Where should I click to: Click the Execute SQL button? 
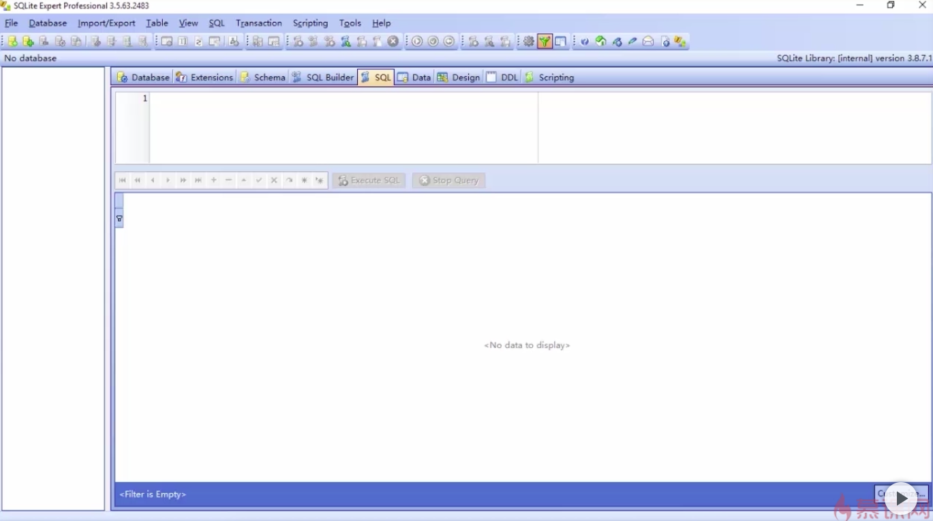pos(369,181)
